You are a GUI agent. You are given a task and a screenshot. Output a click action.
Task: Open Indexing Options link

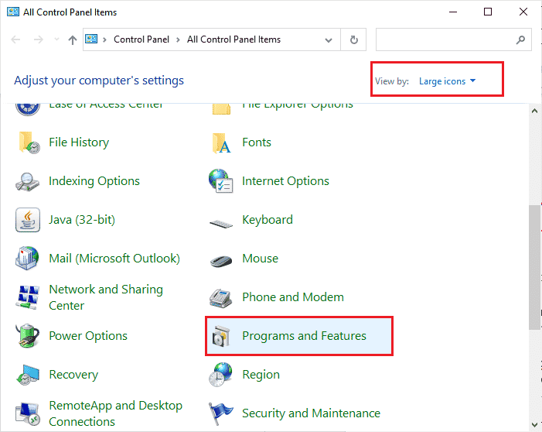[x=94, y=181]
